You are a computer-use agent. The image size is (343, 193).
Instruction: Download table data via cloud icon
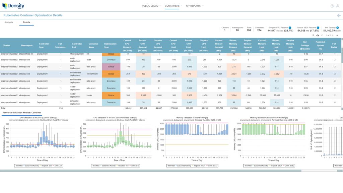click(x=318, y=35)
